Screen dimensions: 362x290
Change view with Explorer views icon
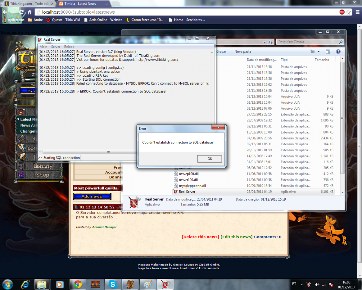point(313,52)
